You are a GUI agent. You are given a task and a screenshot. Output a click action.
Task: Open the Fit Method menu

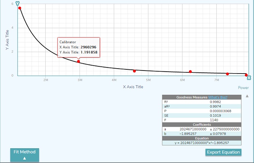(24, 155)
